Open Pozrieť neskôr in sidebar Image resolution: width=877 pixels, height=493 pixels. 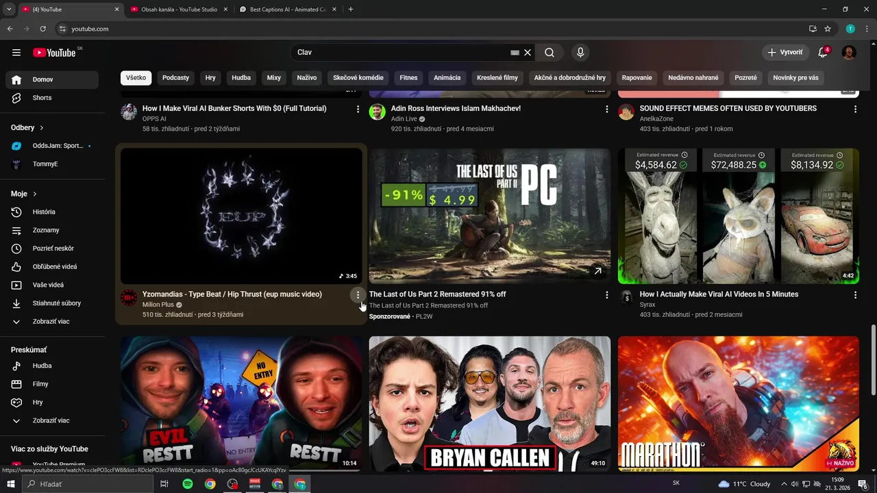(52, 249)
